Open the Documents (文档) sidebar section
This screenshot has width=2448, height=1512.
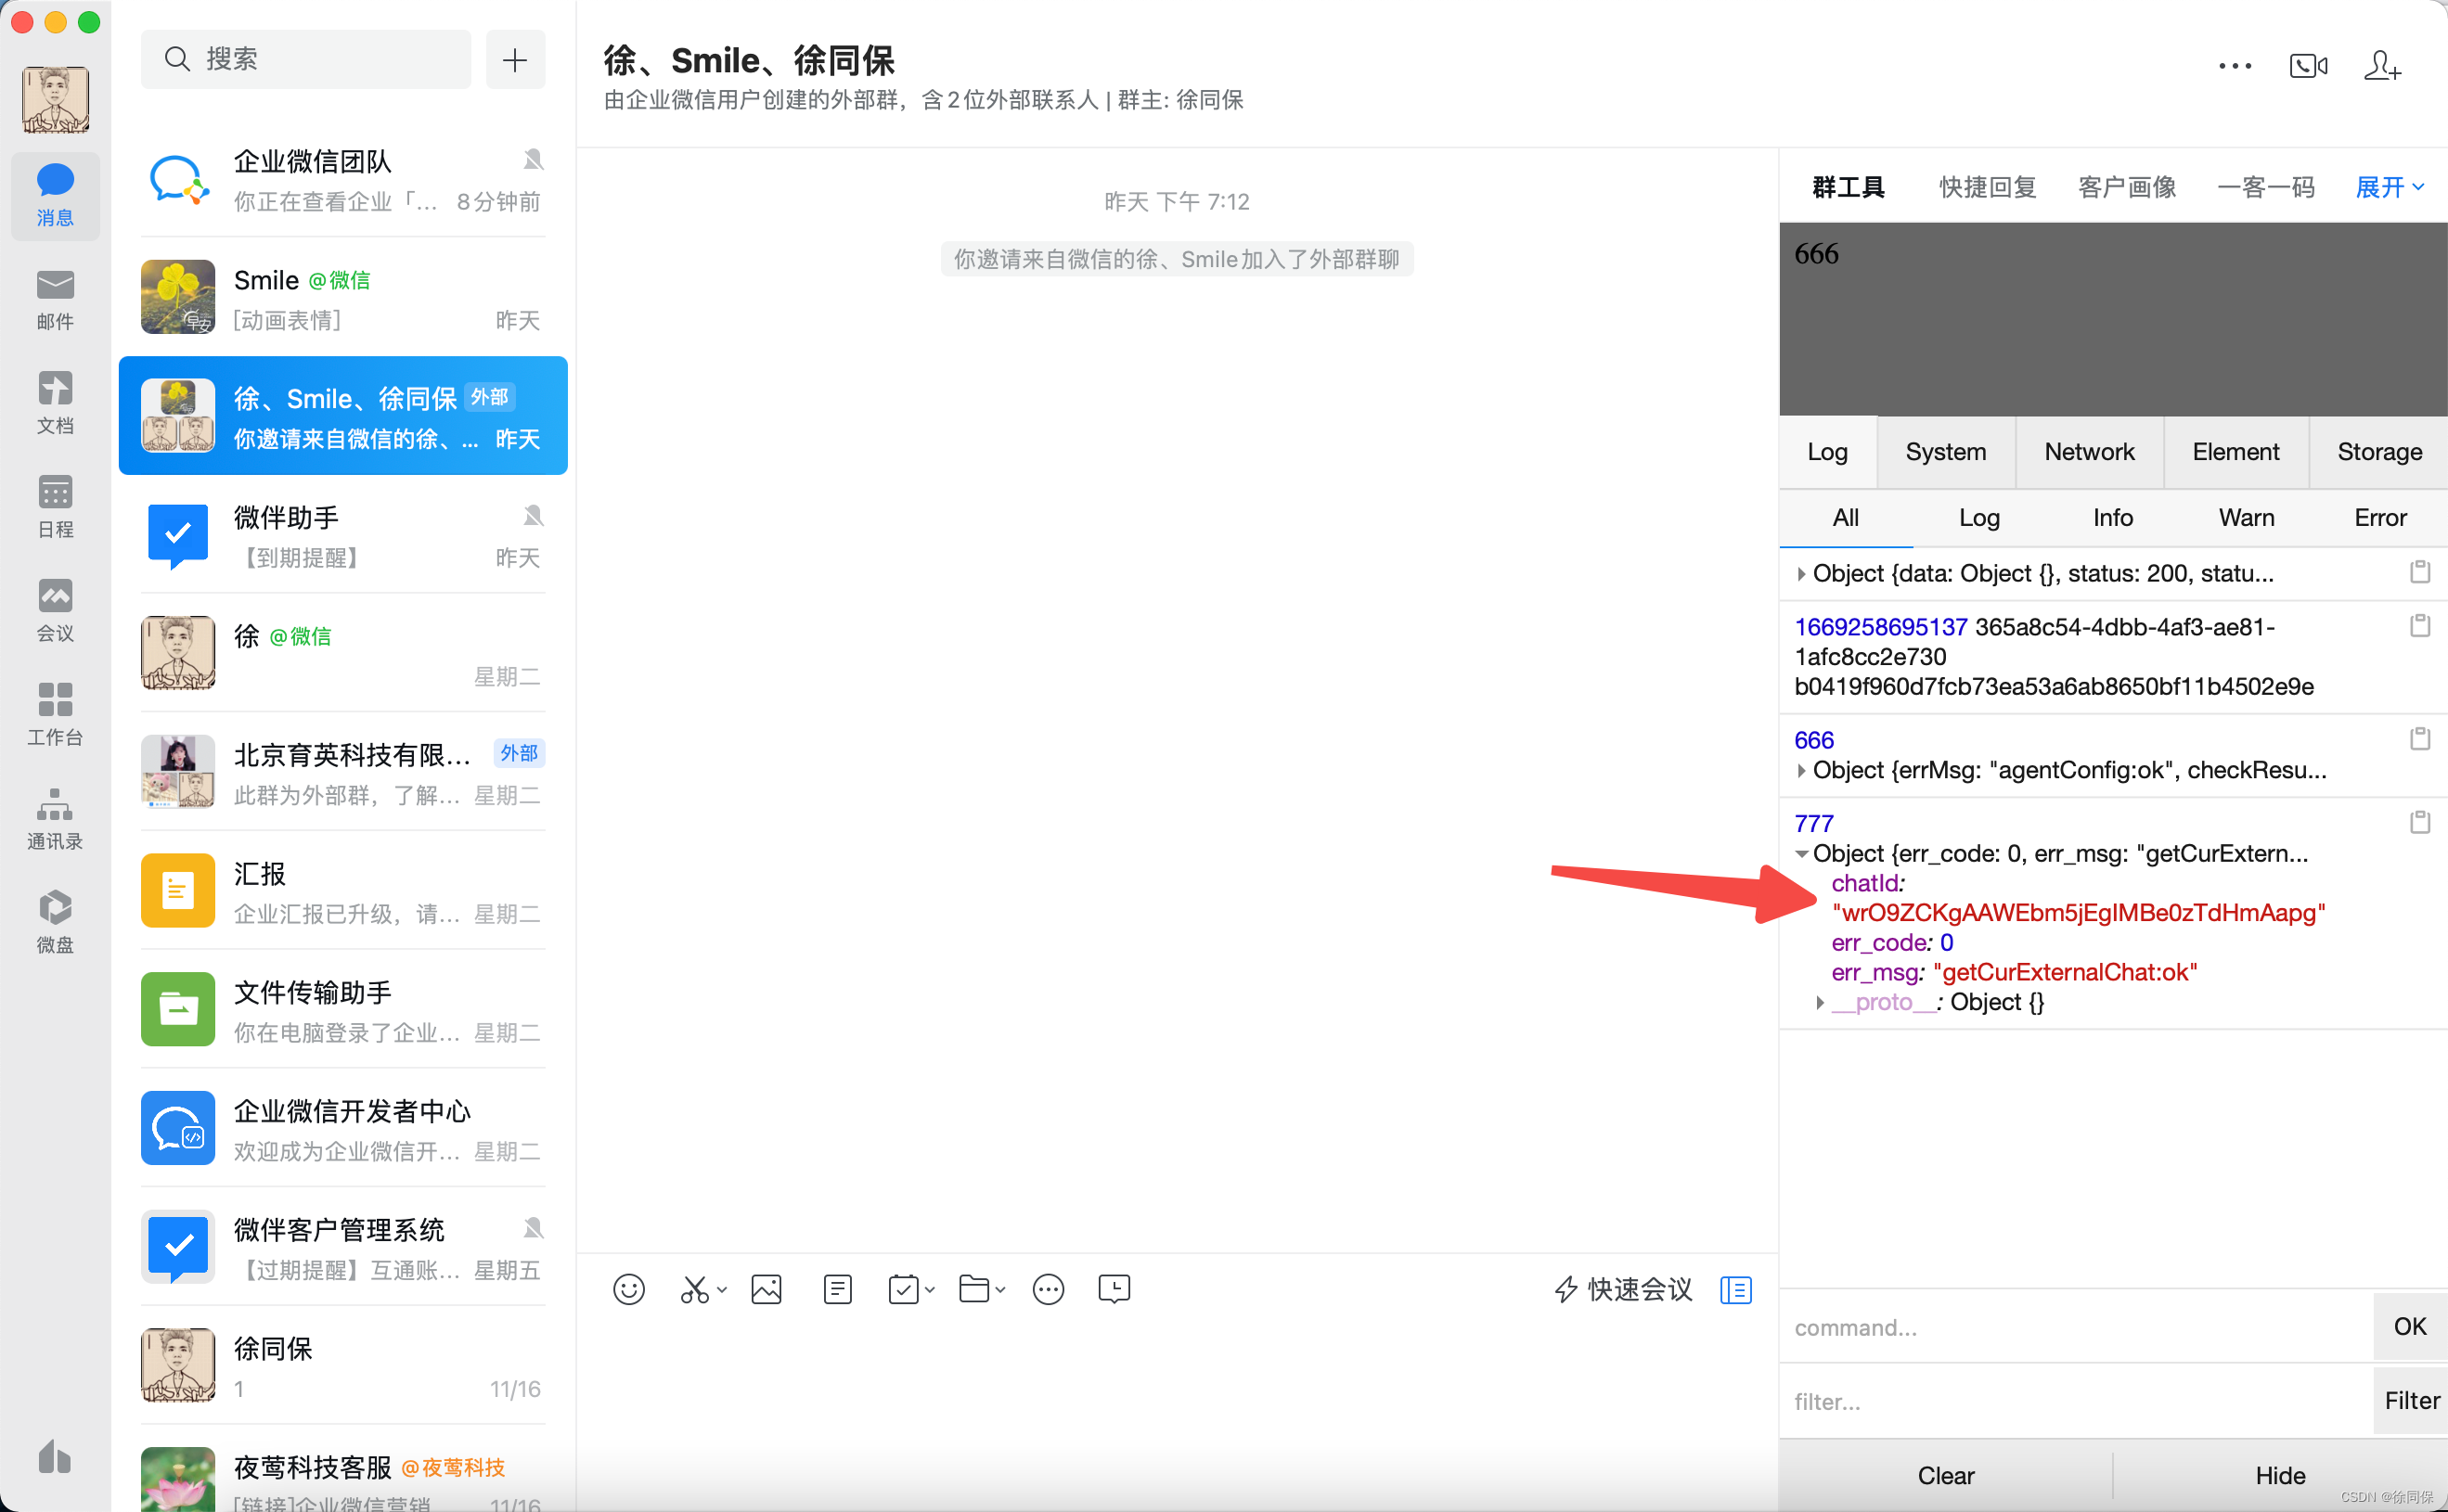tap(55, 403)
